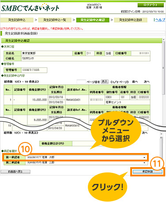Click the ログアウト logout button

pyautogui.click(x=151, y=5)
